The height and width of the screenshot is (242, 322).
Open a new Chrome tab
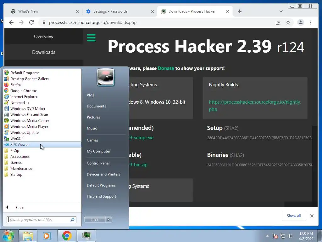coord(239,11)
